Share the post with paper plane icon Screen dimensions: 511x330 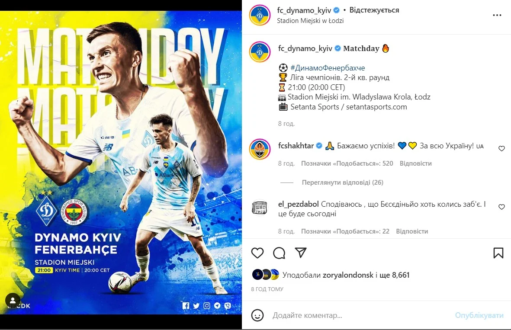pyautogui.click(x=300, y=253)
